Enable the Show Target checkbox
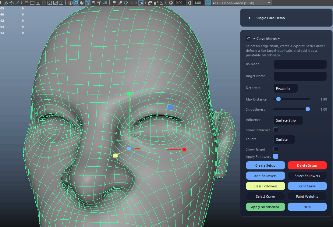 tap(276, 149)
